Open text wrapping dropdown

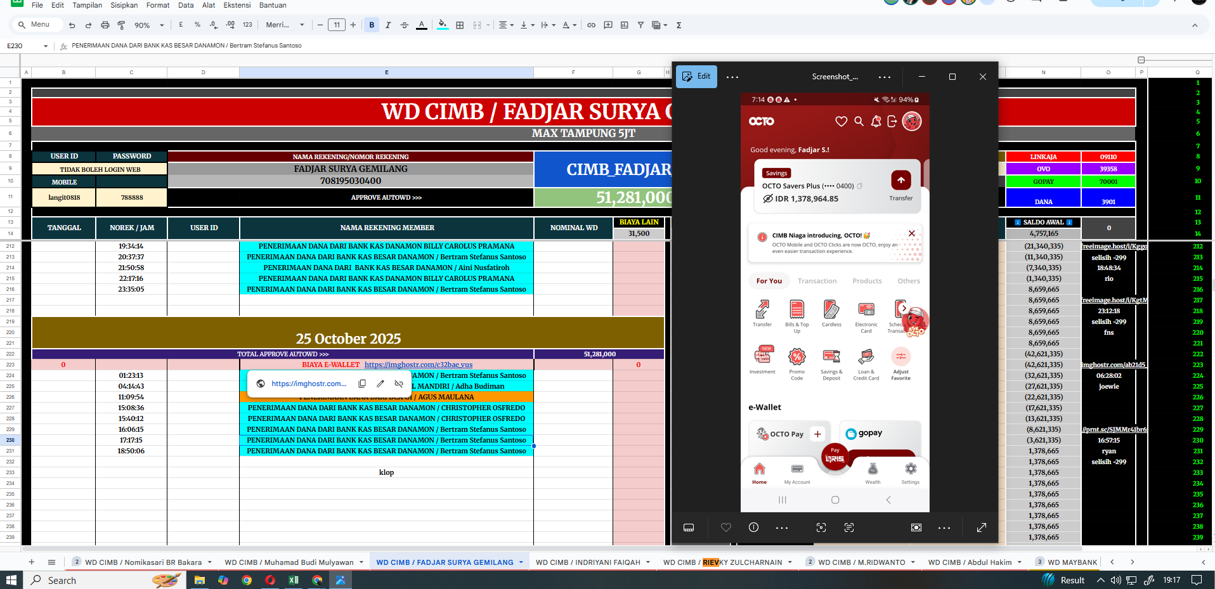pos(548,25)
